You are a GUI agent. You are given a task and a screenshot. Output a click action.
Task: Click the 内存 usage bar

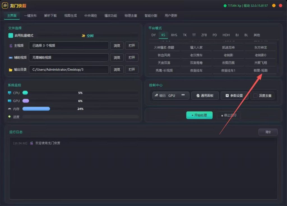(x=80, y=109)
